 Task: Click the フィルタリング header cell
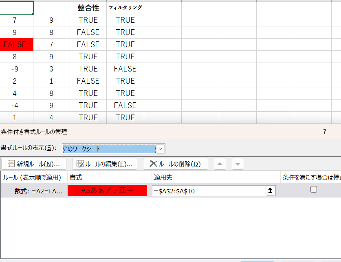click(x=125, y=8)
